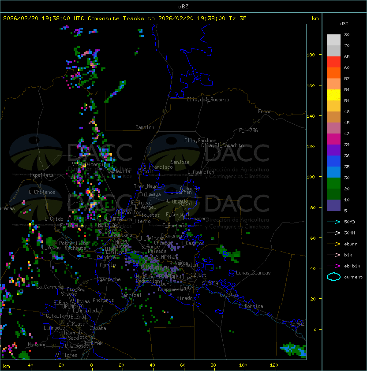Select the bright yellow 54-51 dBZ swatch
The height and width of the screenshot is (371, 367).
pyautogui.click(x=333, y=95)
